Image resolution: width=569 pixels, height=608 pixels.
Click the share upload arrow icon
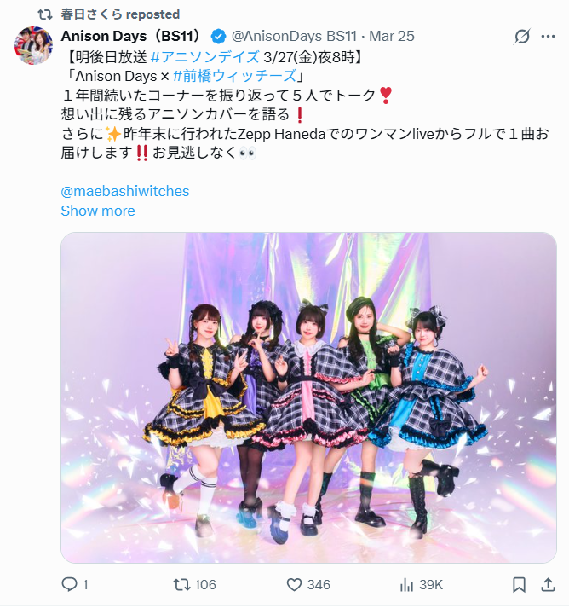coord(548,584)
